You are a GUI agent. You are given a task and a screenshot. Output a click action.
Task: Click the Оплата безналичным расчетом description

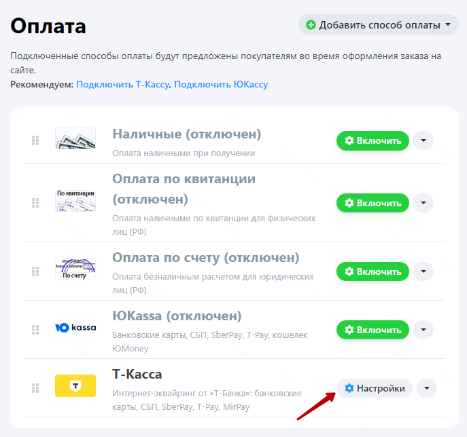pos(213,284)
